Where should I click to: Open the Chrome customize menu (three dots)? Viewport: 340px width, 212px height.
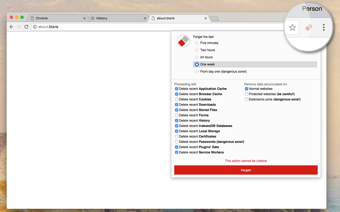tap(324, 27)
